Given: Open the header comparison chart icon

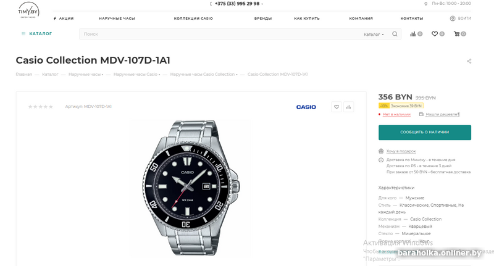Looking at the screenshot, I should 413,34.
